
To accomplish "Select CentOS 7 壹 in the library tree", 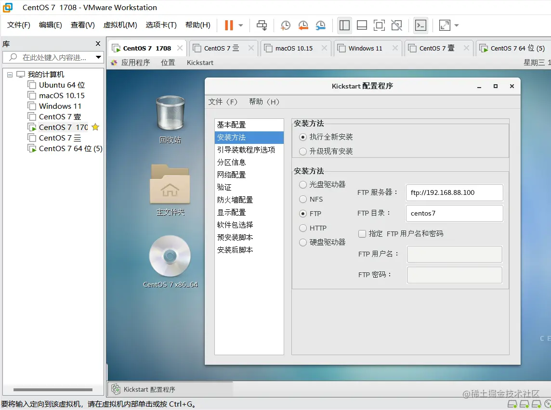I will pos(55,116).
